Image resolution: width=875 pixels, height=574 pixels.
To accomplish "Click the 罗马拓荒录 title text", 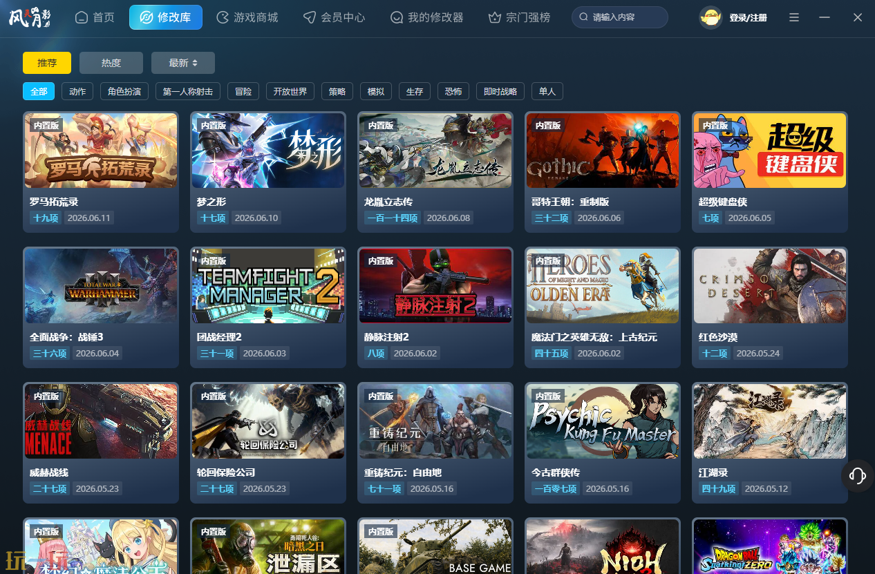I will (x=54, y=202).
